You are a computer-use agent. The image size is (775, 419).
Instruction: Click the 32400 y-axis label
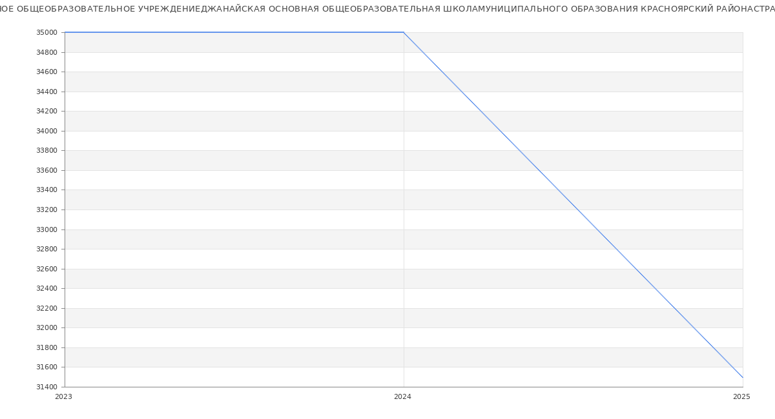(x=46, y=288)
